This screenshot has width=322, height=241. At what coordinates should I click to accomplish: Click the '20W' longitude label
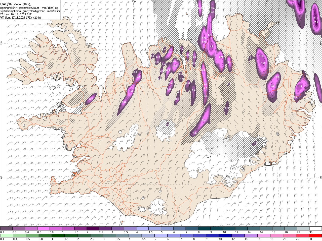134,1
